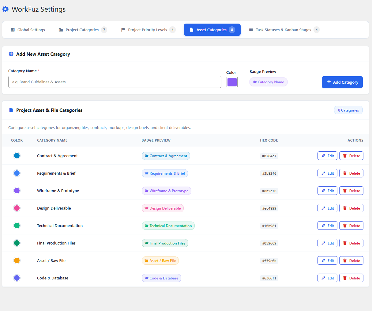Delete the Technical Documentation category
This screenshot has height=311, width=372.
(x=351, y=226)
